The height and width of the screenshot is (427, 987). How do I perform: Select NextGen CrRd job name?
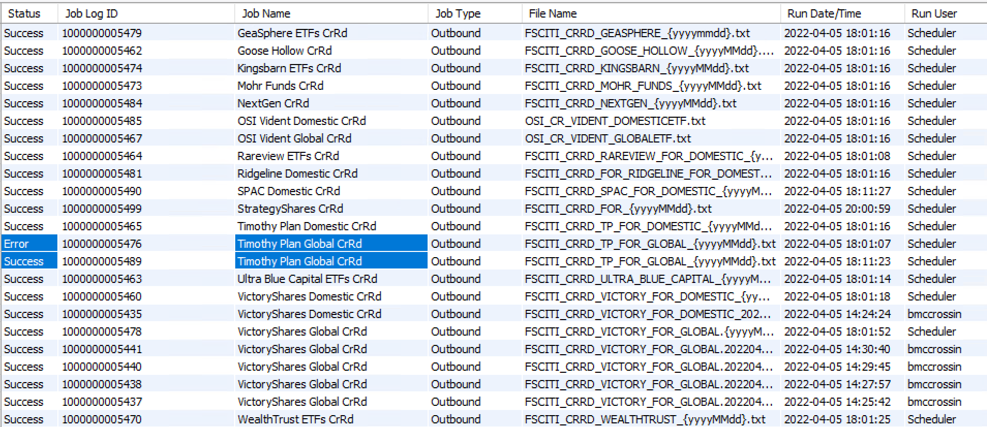[273, 103]
